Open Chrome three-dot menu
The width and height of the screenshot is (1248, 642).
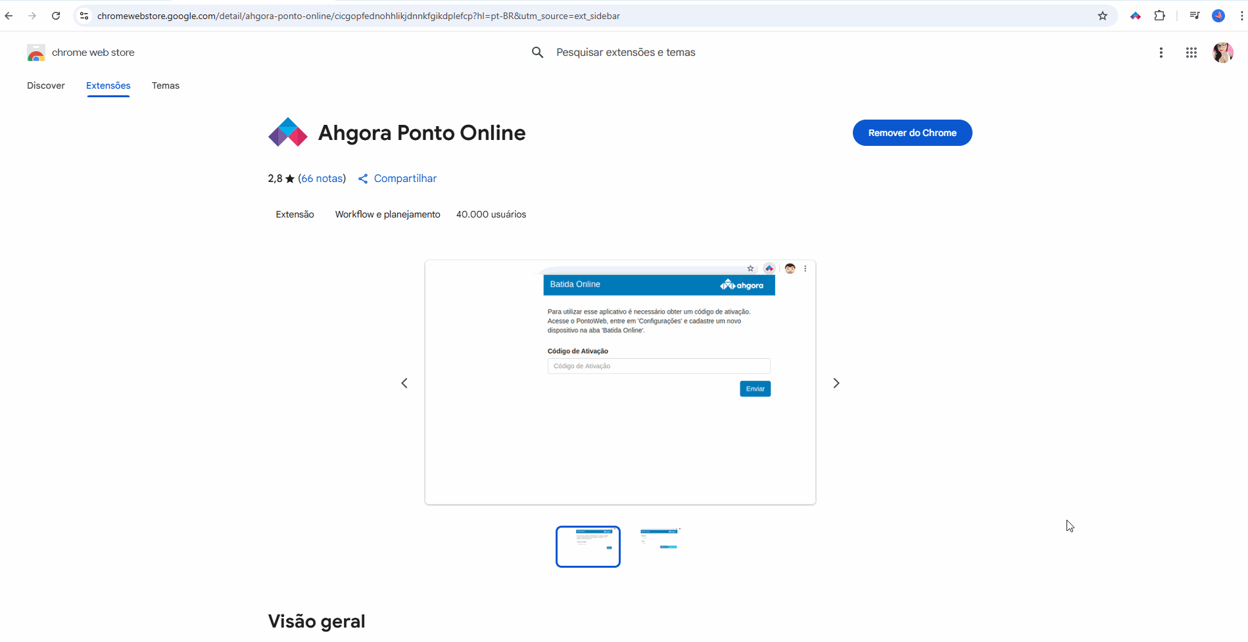tap(1241, 16)
